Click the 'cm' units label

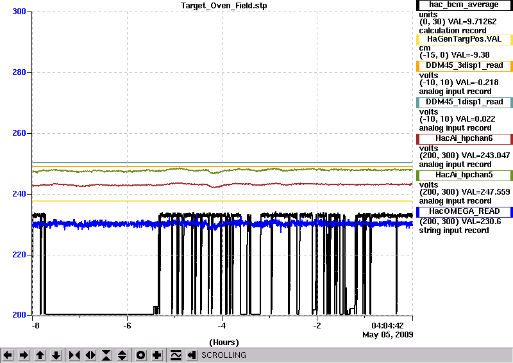(425, 48)
